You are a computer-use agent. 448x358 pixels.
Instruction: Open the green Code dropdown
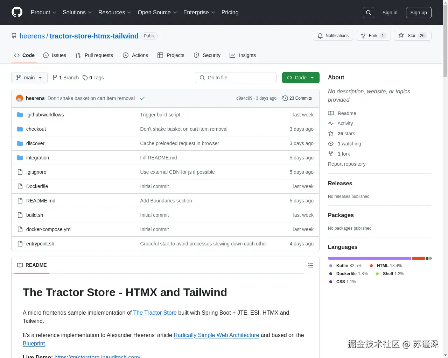tap(300, 78)
